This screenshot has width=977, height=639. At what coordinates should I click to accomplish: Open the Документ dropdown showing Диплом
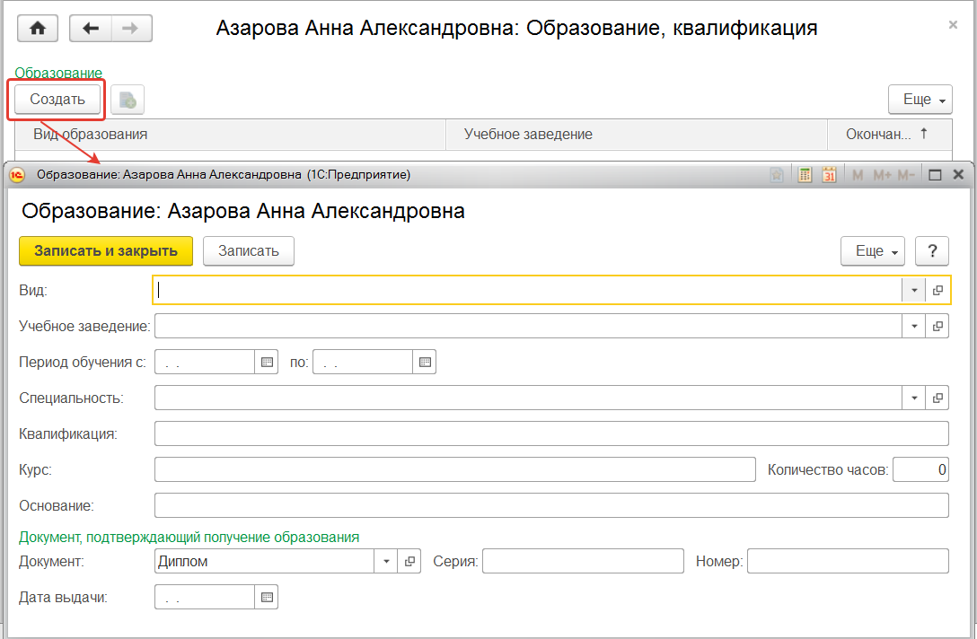[x=386, y=561]
